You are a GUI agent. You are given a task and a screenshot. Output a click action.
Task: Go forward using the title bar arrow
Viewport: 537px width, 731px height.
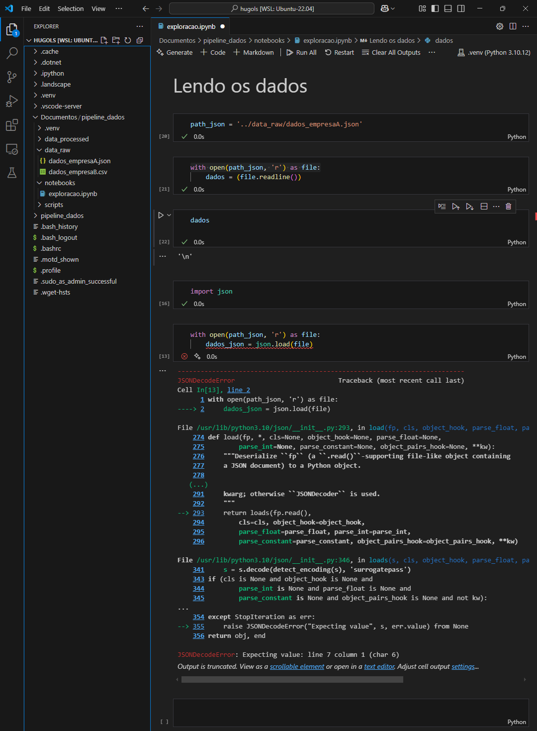coord(159,8)
